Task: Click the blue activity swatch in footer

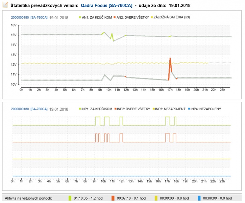Action: (199, 198)
